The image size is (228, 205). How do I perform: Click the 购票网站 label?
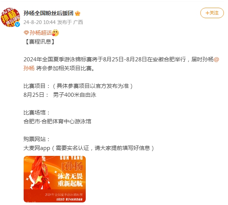(x=37, y=139)
